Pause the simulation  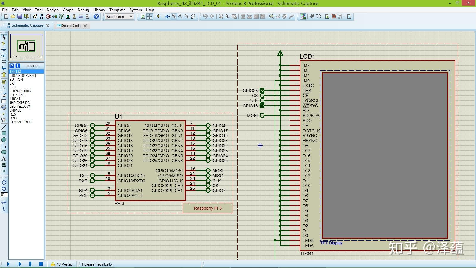[x=30, y=264]
